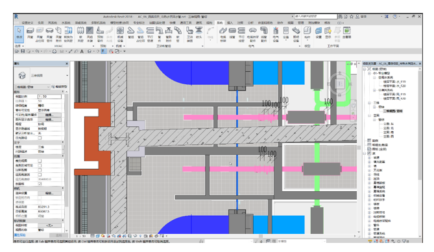Open the Insert ribbon tab
Screen dimensions: 434x252
click(230, 23)
